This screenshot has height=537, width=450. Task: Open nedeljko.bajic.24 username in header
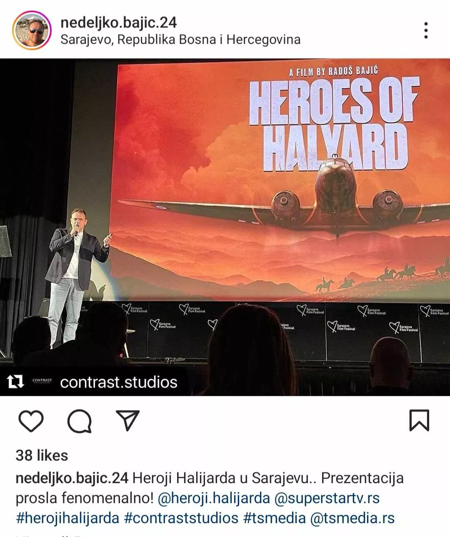point(119,22)
